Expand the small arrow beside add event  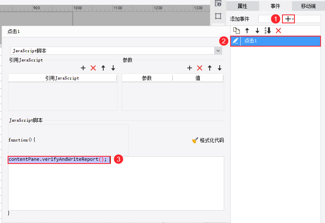tap(293, 19)
